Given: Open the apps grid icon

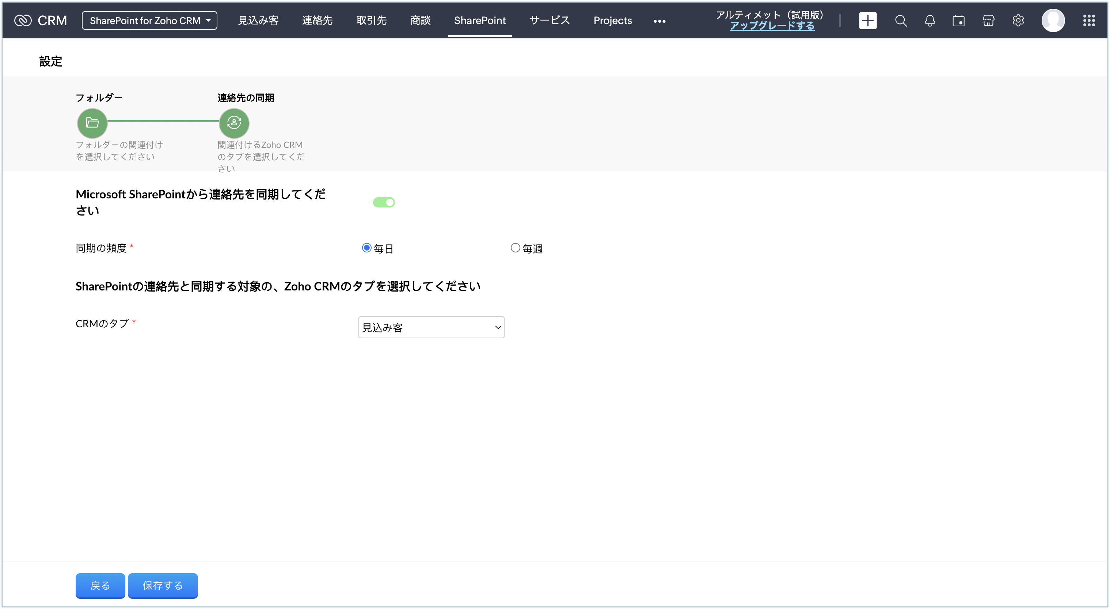Looking at the screenshot, I should tap(1088, 20).
